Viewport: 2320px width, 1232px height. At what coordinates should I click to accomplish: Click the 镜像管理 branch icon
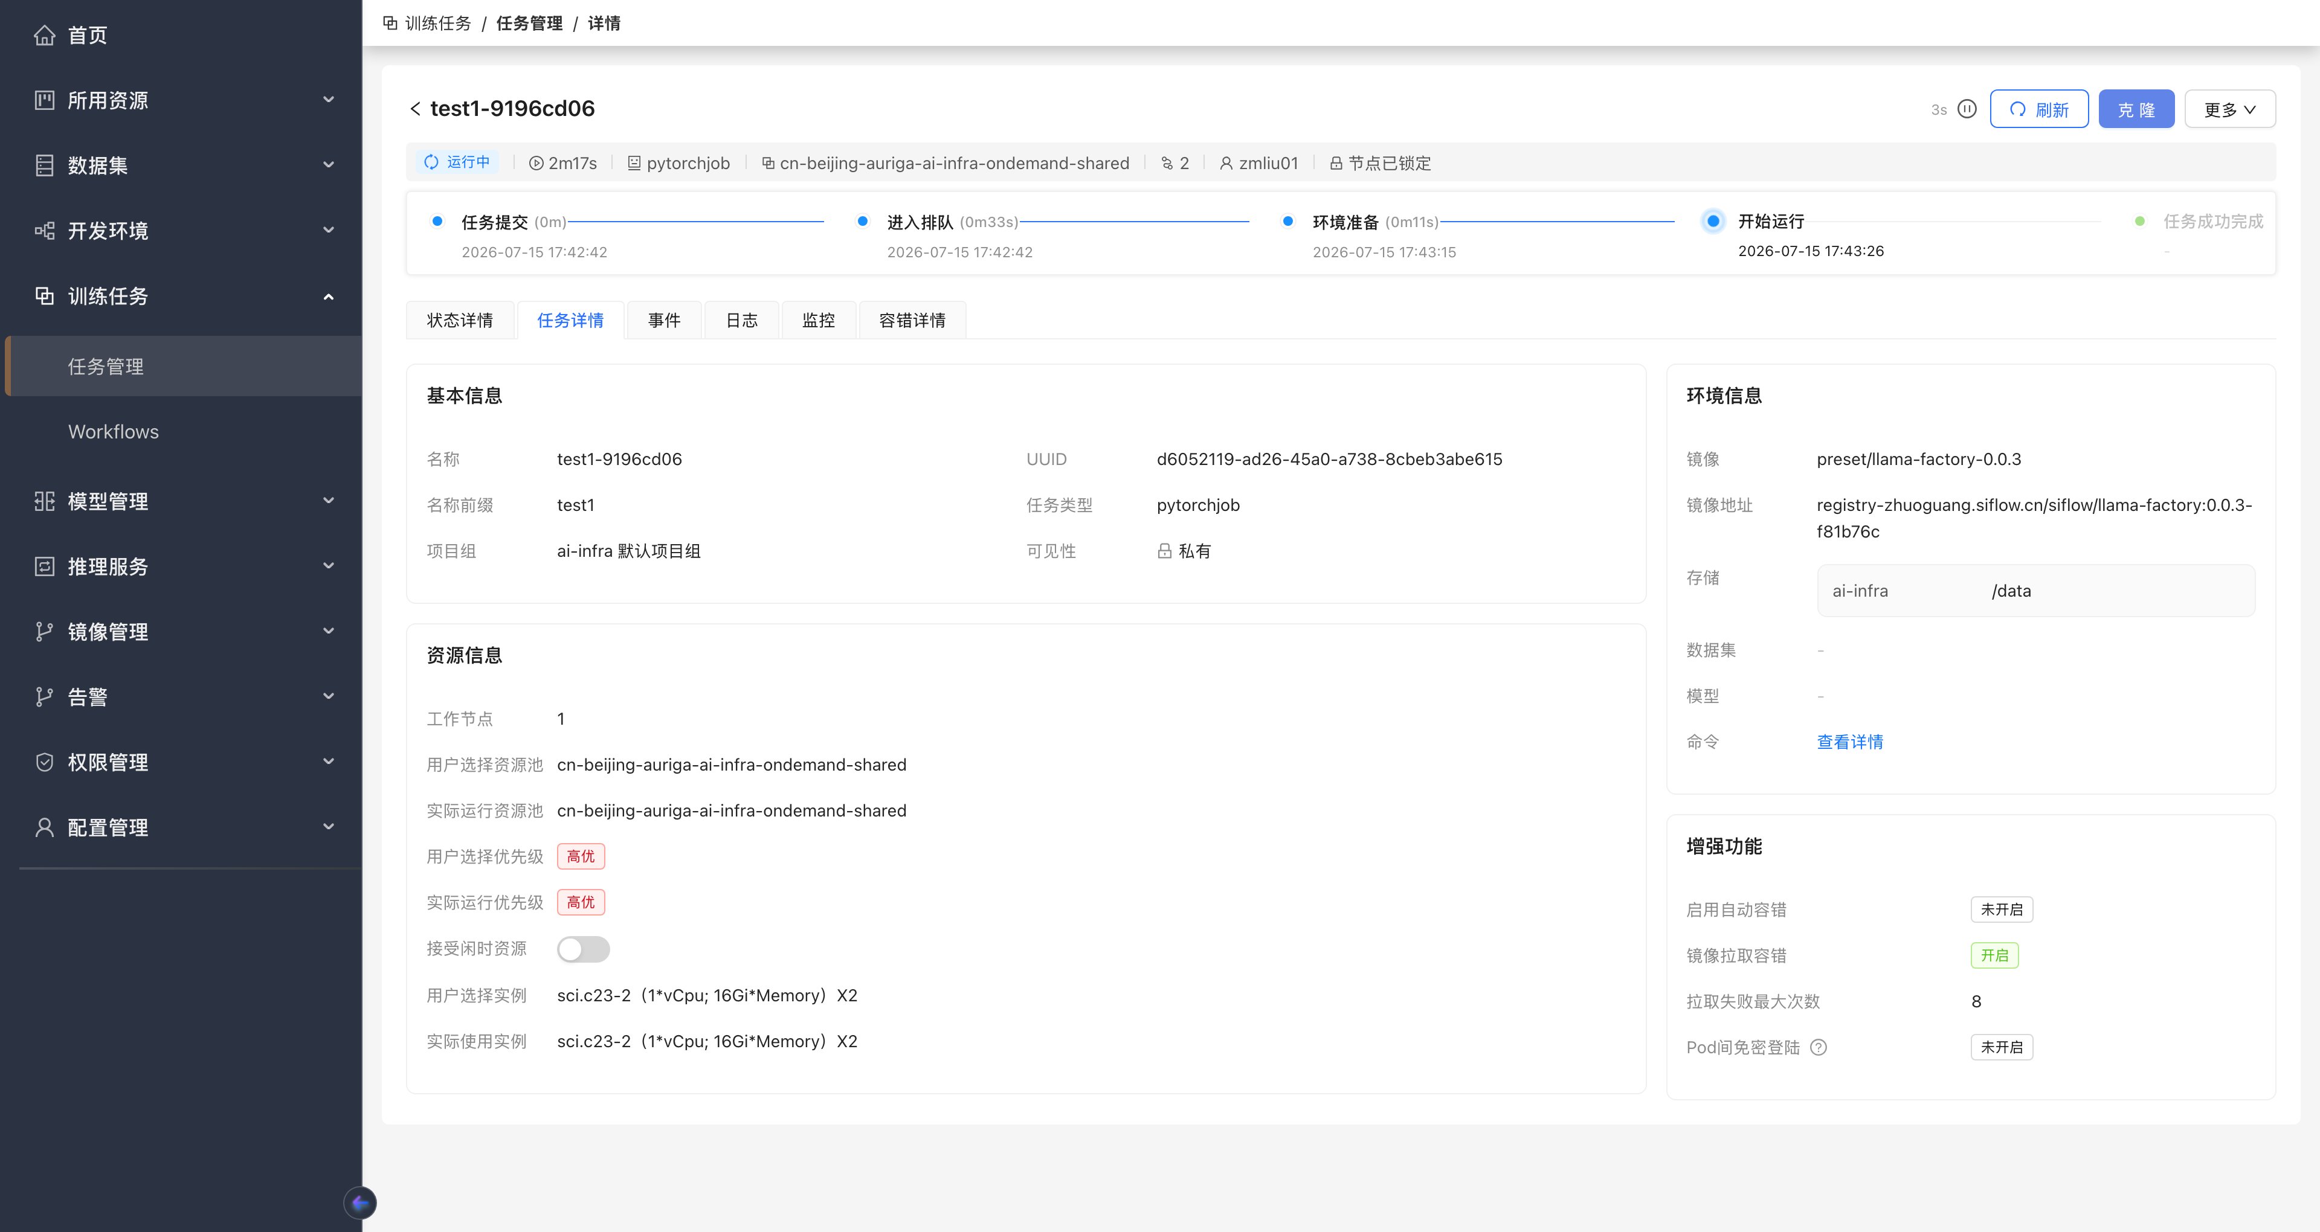[44, 631]
